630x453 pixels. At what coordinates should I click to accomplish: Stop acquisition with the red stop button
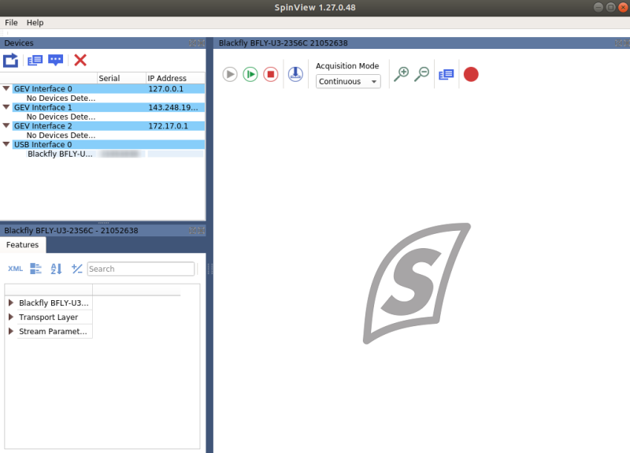[x=271, y=74]
